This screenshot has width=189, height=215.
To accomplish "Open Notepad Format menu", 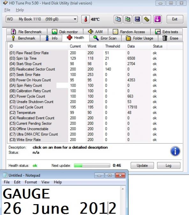I will click(31, 182).
